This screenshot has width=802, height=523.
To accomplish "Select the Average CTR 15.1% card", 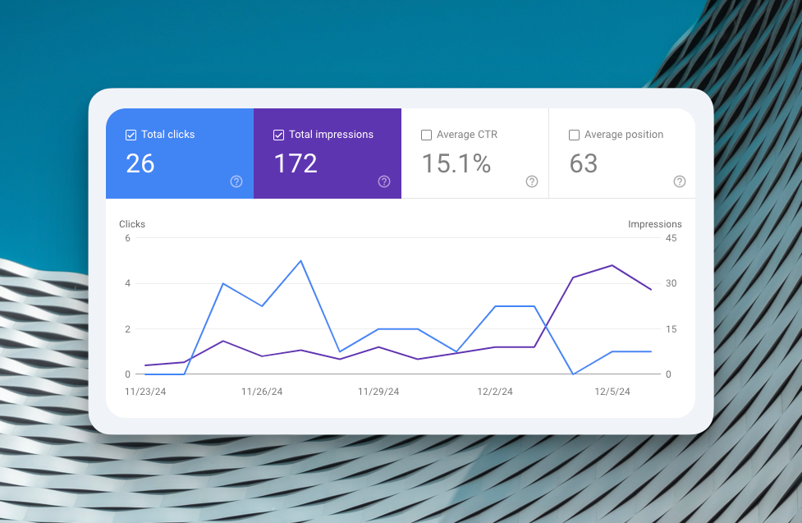I will click(475, 154).
